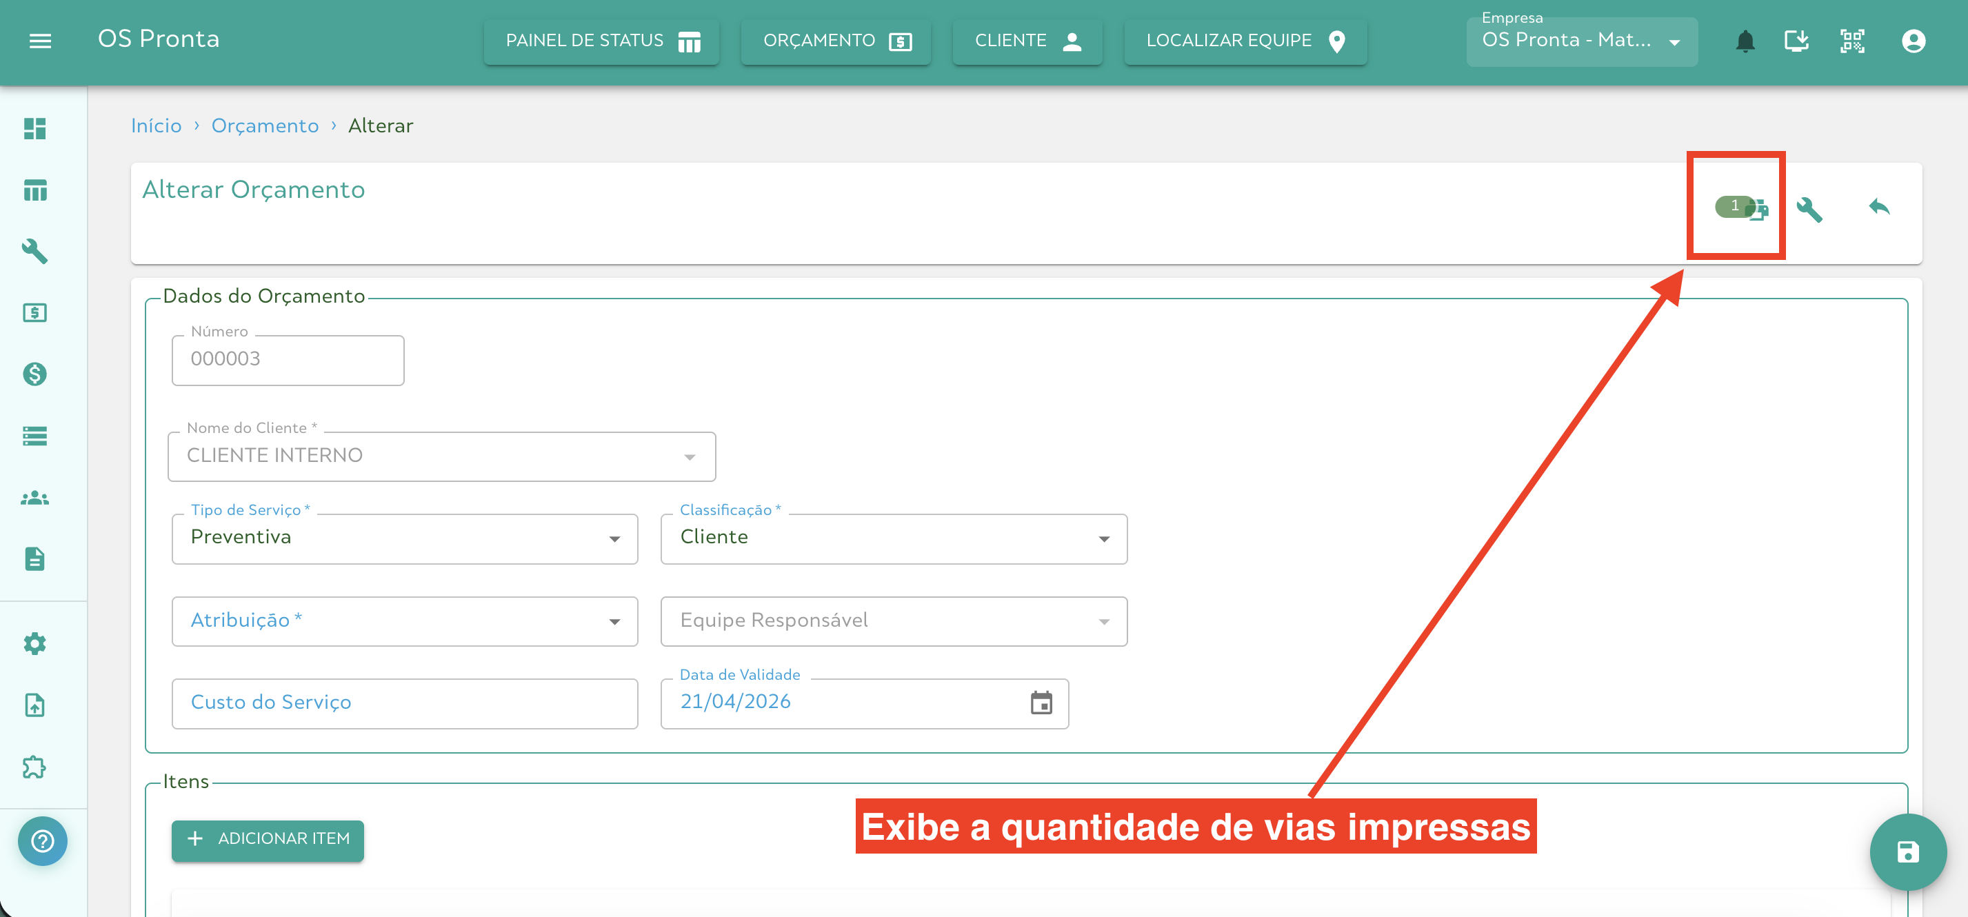Open the user account profile icon
This screenshot has width=1968, height=917.
point(1913,41)
